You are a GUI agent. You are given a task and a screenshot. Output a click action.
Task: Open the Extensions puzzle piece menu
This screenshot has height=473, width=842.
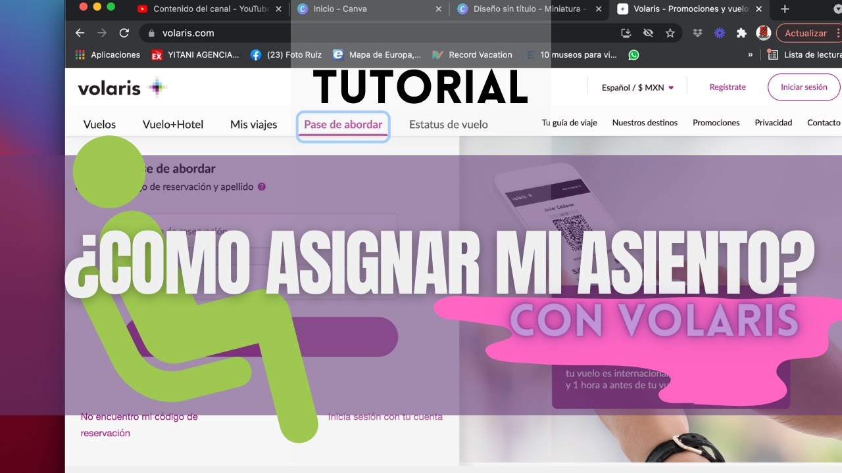click(741, 33)
